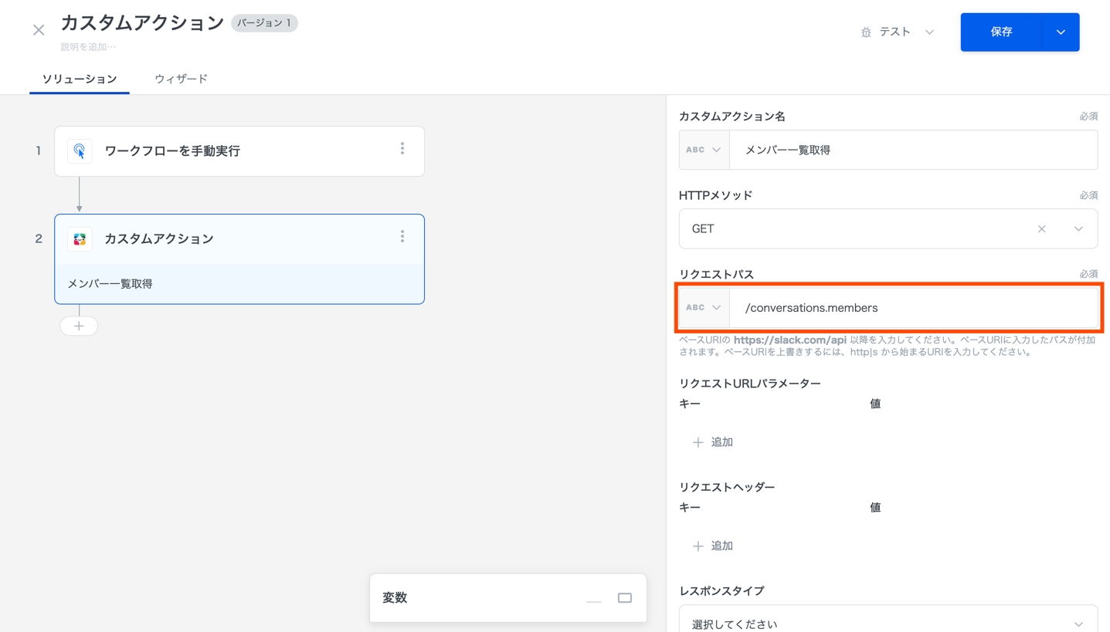Screen dimensions: 1110x632
Task: Open three-dot menu for ワークフローを手動実行 step
Action: tap(402, 149)
